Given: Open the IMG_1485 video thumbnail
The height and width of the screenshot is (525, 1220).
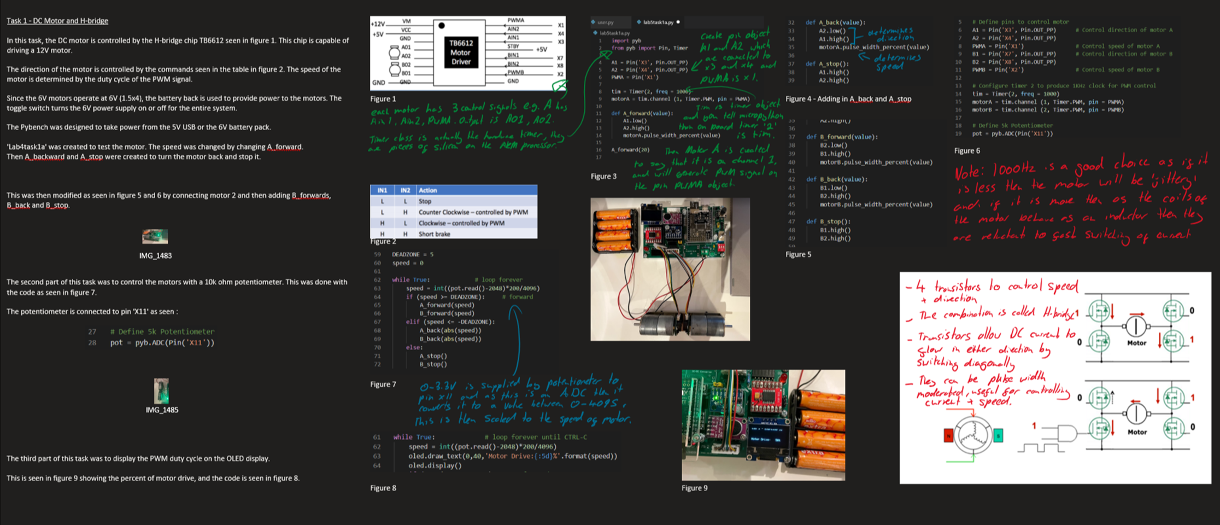Looking at the screenshot, I should click(161, 391).
